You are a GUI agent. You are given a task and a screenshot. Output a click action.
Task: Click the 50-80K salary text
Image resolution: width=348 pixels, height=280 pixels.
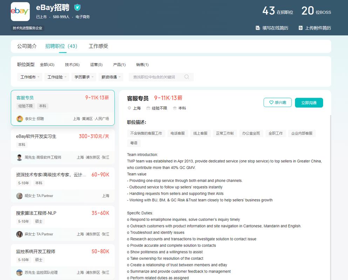click(100, 251)
